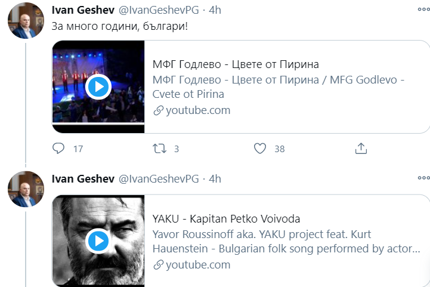
Task: Open more options on the second tweet
Action: tap(423, 178)
